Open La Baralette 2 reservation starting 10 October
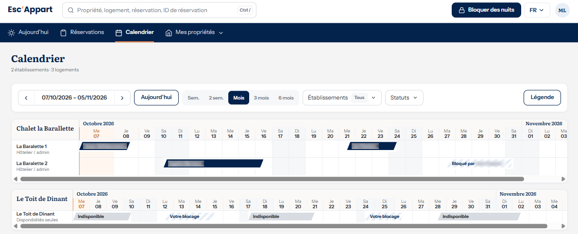The width and height of the screenshot is (578, 234). tap(213, 163)
